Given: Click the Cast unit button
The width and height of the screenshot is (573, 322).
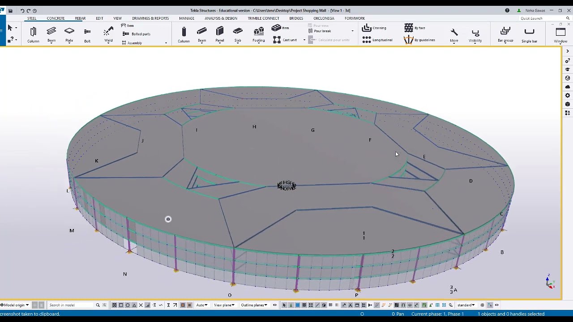Looking at the screenshot, I should [286, 40].
